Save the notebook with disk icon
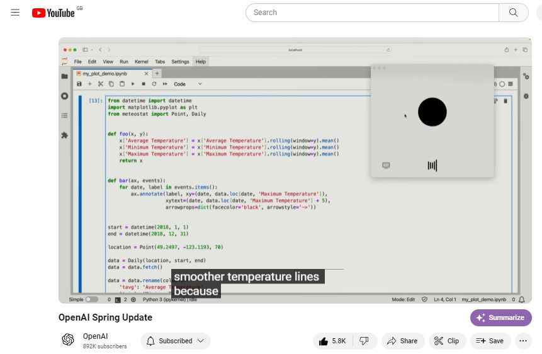 [x=79, y=84]
